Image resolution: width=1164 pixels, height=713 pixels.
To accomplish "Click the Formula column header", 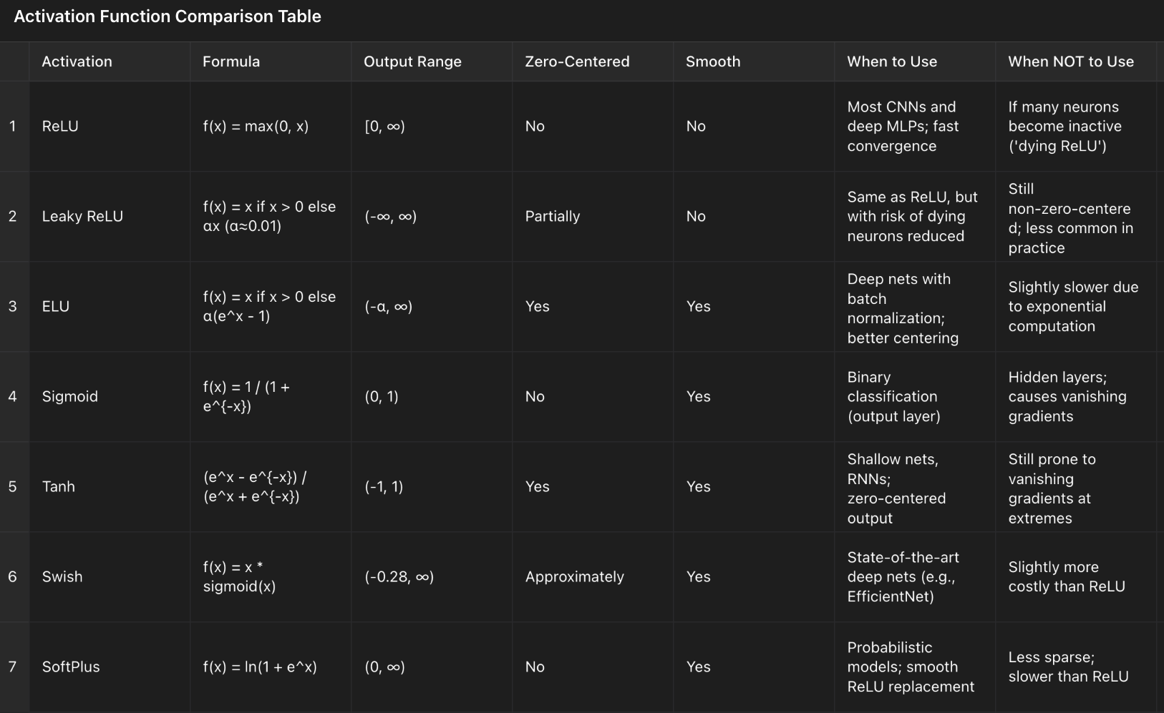I will [231, 62].
